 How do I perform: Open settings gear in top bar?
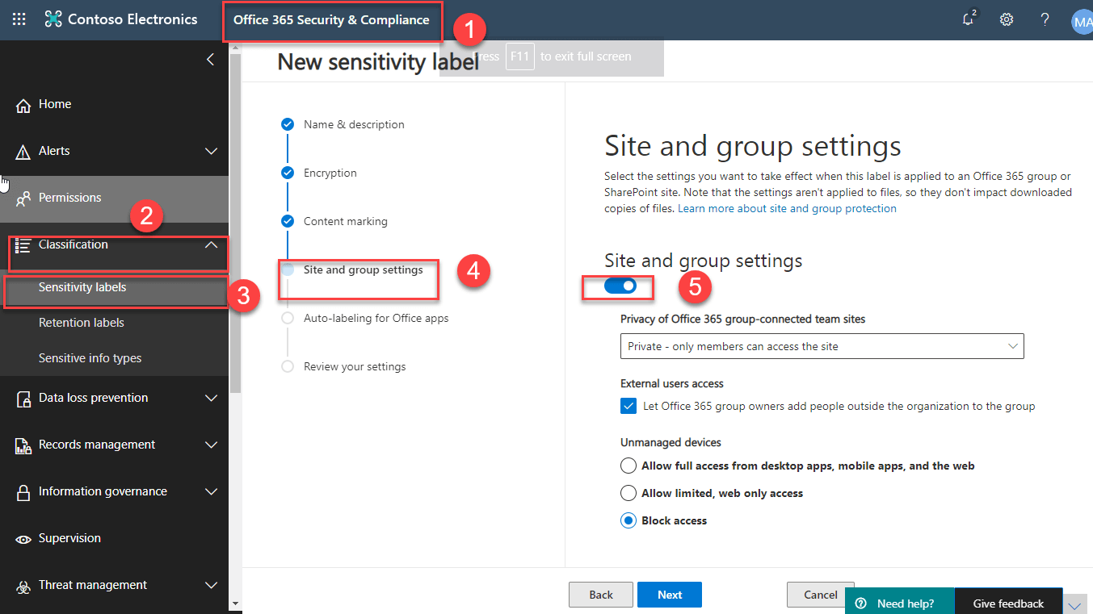[x=1007, y=20]
